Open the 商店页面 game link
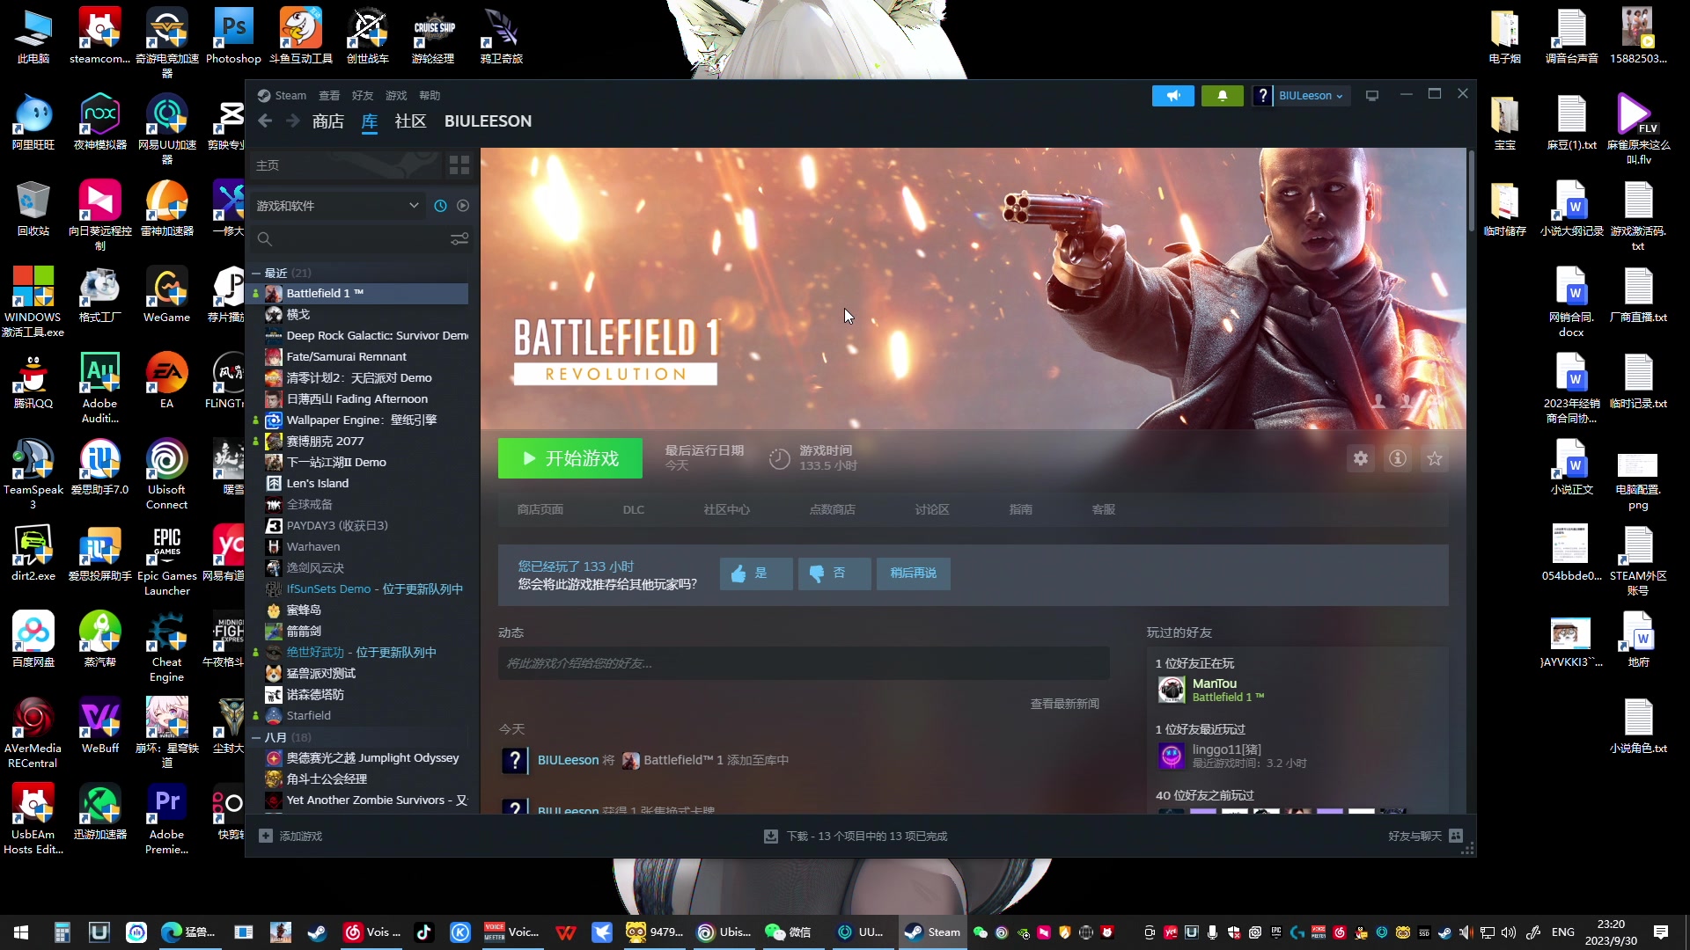This screenshot has width=1690, height=950. [x=540, y=510]
